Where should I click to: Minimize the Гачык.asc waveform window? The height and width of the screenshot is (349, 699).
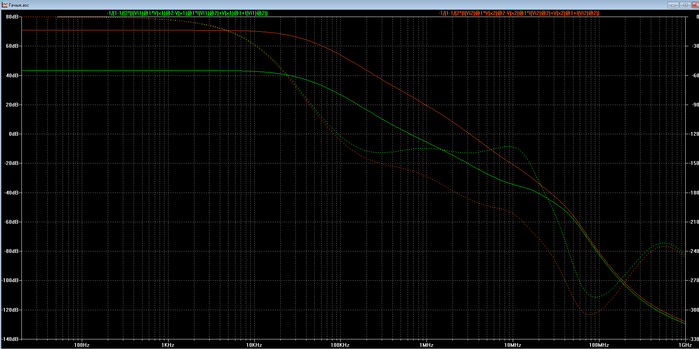point(673,5)
